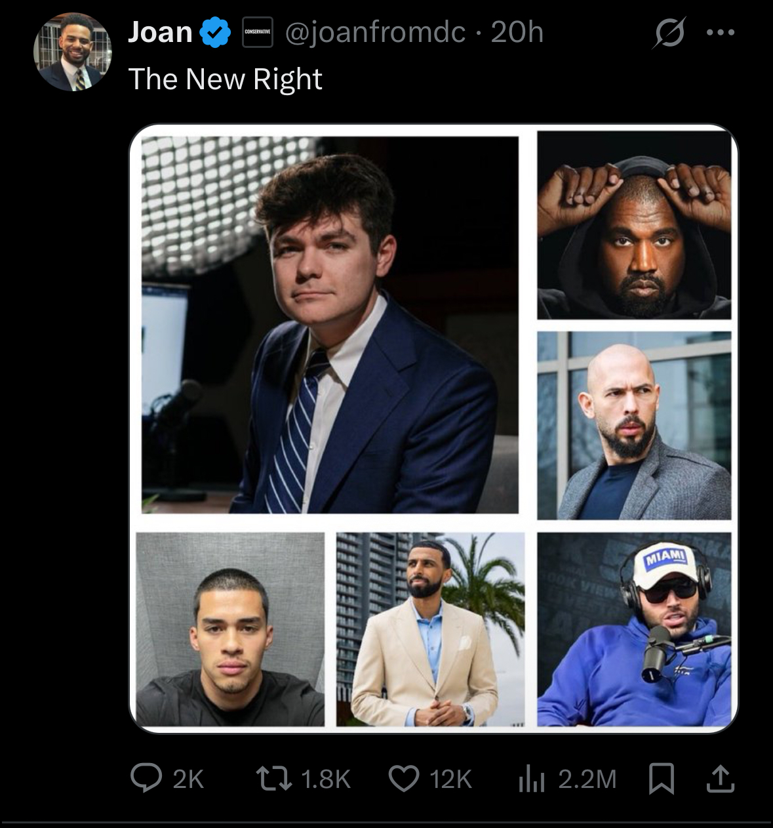Click the Conservative affiliation badge
Screen dimensions: 773x828
(x=257, y=33)
